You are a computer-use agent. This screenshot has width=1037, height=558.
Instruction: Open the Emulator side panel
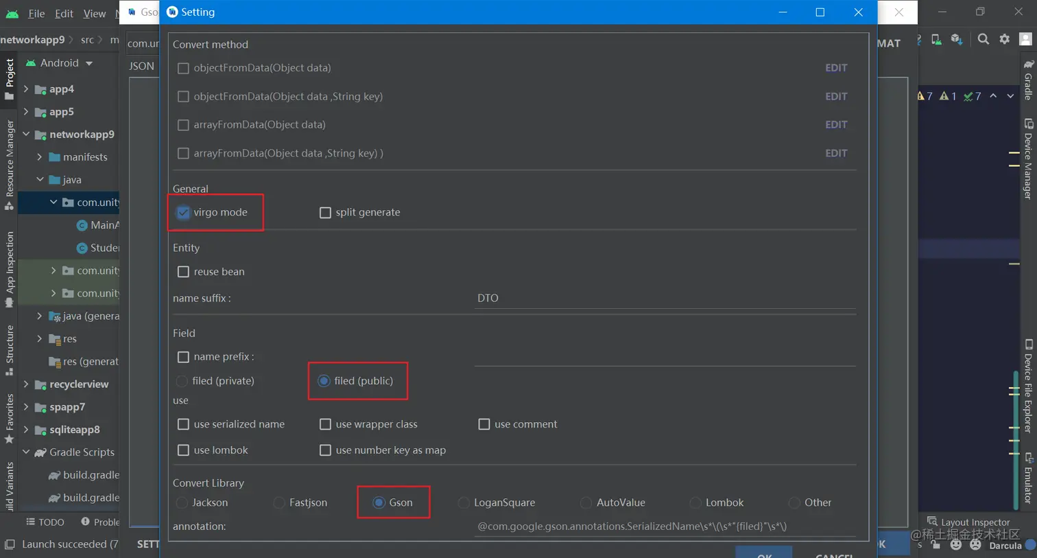tap(1028, 478)
